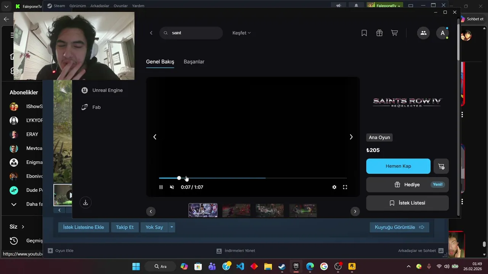Seek using the trailer progress bar
488x274 pixels.
click(x=253, y=178)
